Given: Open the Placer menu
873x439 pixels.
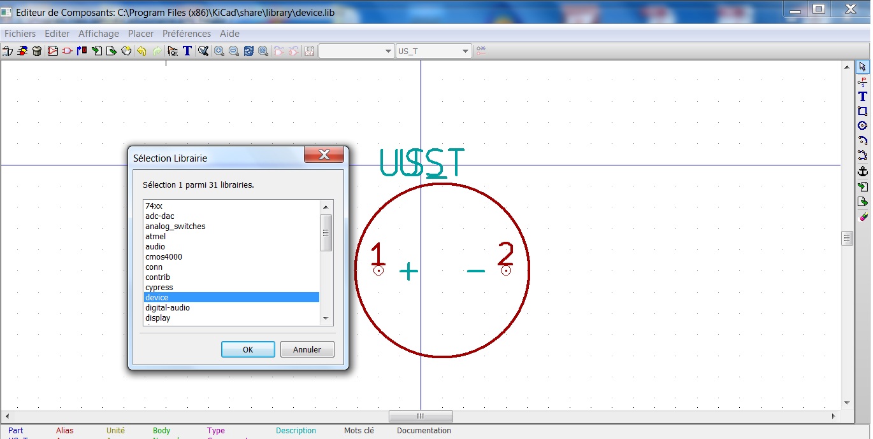Looking at the screenshot, I should pyautogui.click(x=141, y=34).
